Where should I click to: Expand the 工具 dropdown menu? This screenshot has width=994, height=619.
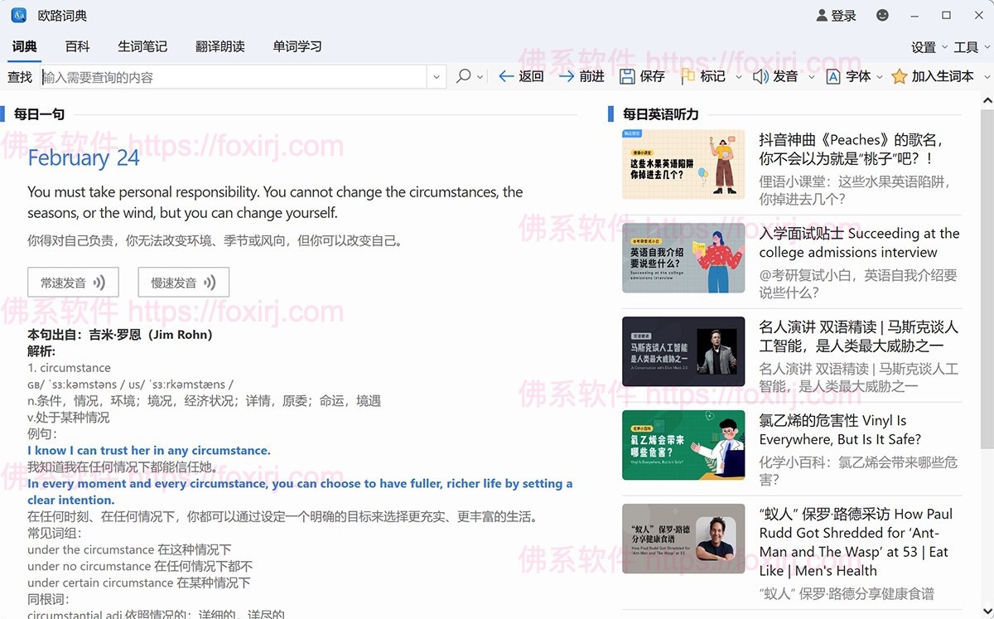tap(970, 47)
